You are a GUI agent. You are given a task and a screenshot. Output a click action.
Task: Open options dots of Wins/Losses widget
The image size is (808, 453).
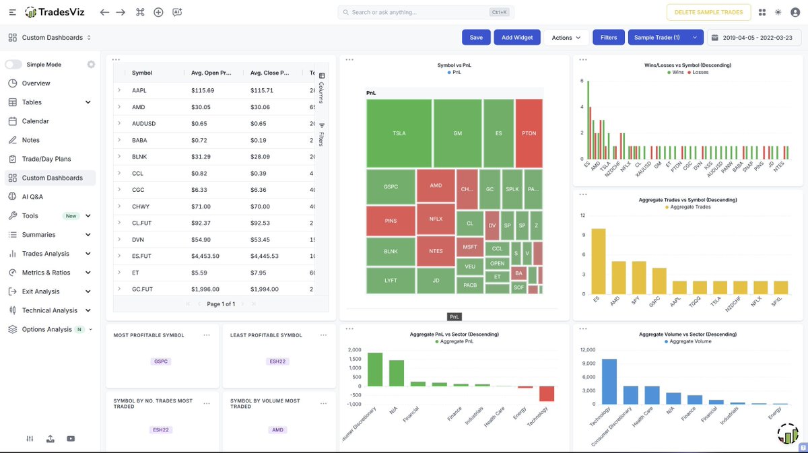point(582,60)
